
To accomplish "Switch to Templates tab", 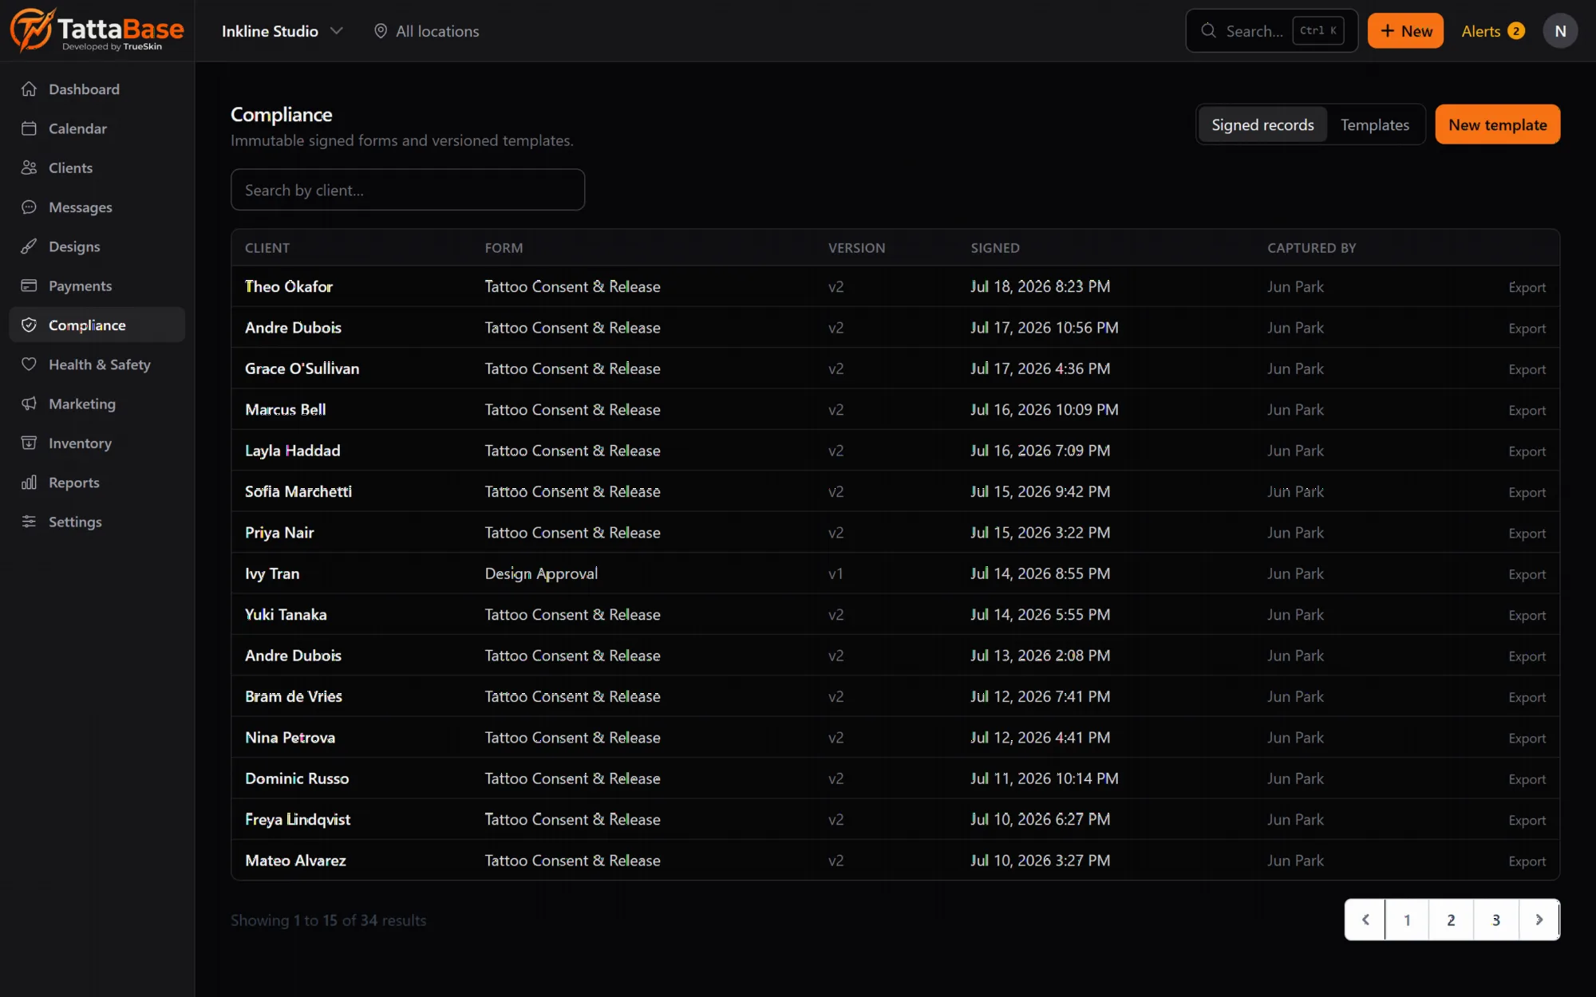I will [x=1374, y=124].
